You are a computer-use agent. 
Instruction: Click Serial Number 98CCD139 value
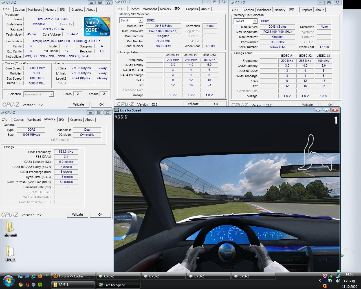coord(163,46)
